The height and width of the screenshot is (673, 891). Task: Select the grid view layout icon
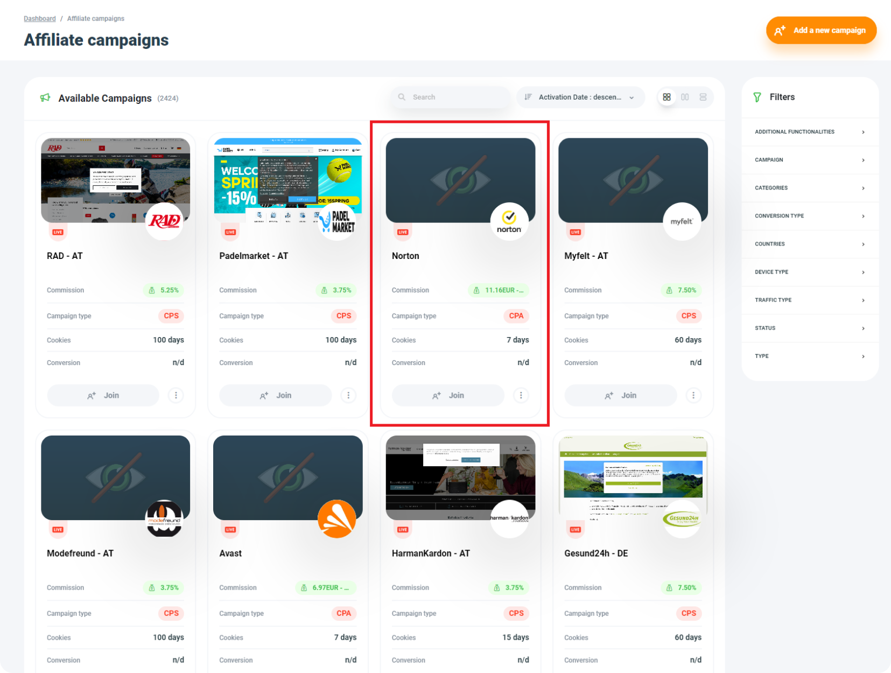pos(667,97)
